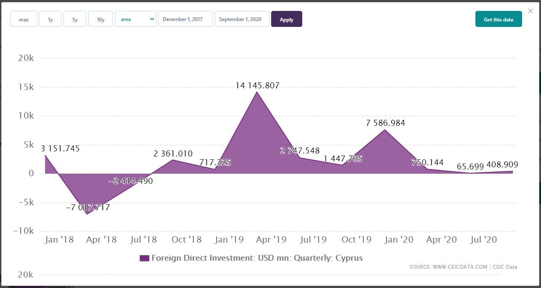This screenshot has height=288, width=541.
Task: Click the −2 414.490 data label
Action: click(131, 181)
